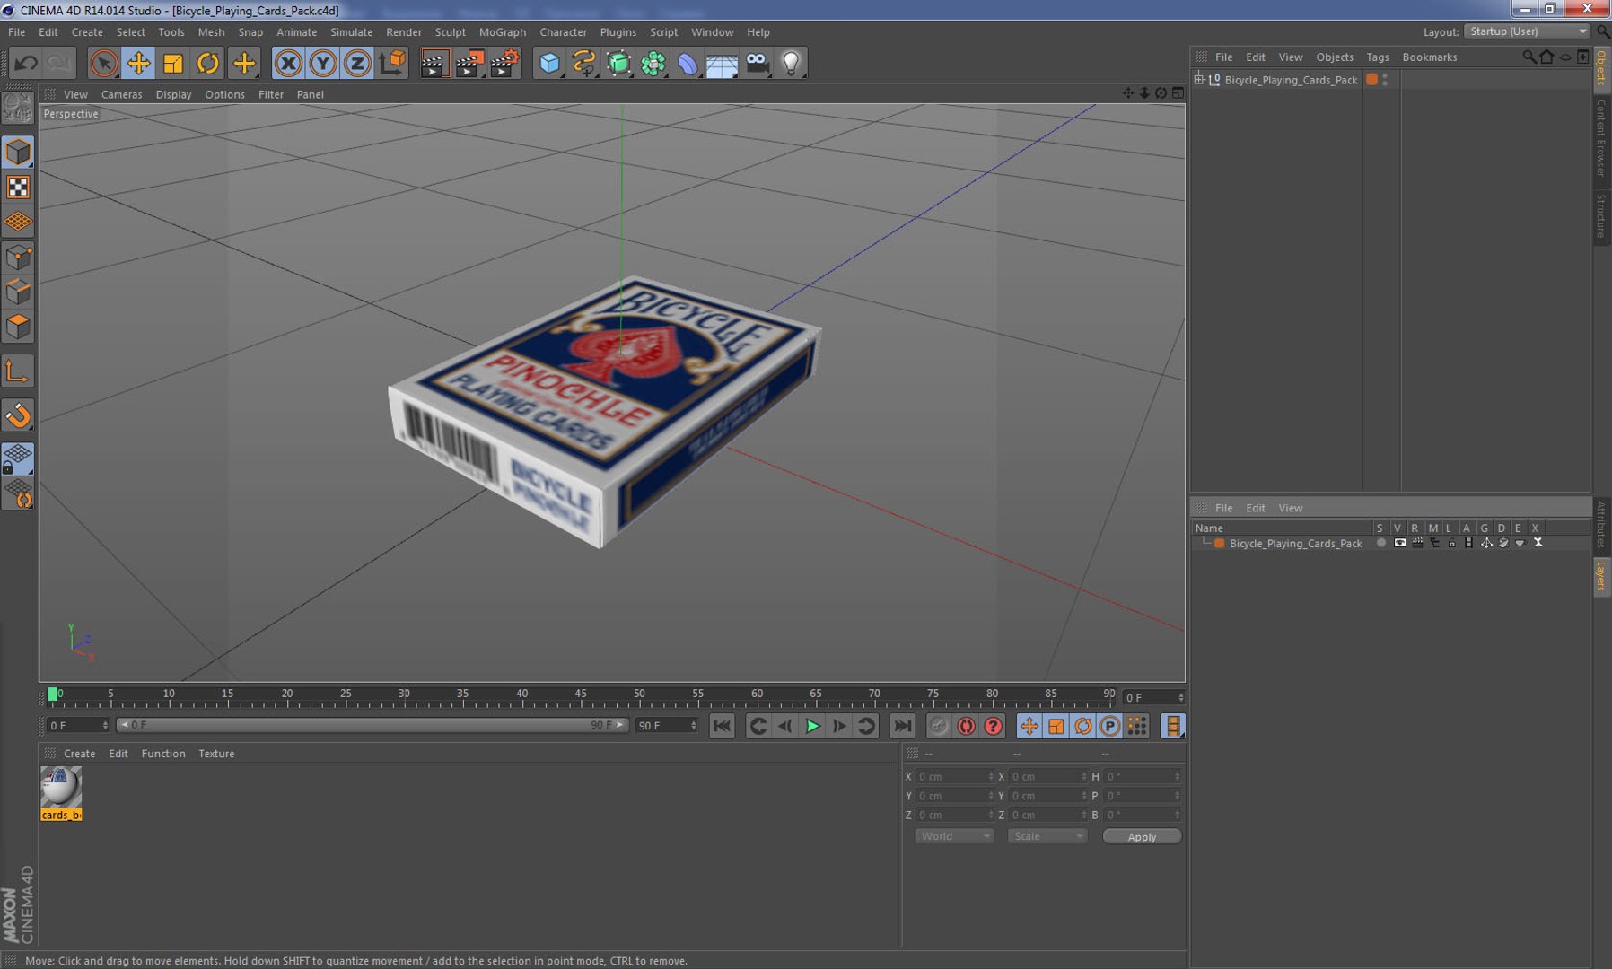Click the start frame 0 F field
Screen dimensions: 1612x969
[x=78, y=725]
